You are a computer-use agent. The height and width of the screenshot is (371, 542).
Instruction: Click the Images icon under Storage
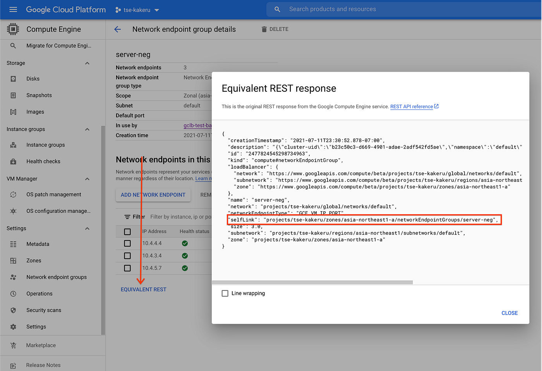point(14,112)
